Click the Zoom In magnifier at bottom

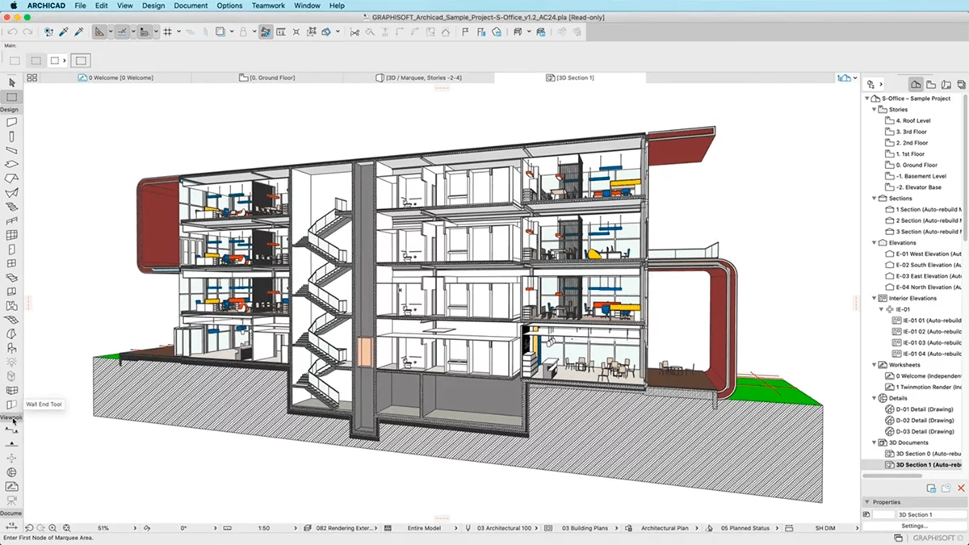52,527
